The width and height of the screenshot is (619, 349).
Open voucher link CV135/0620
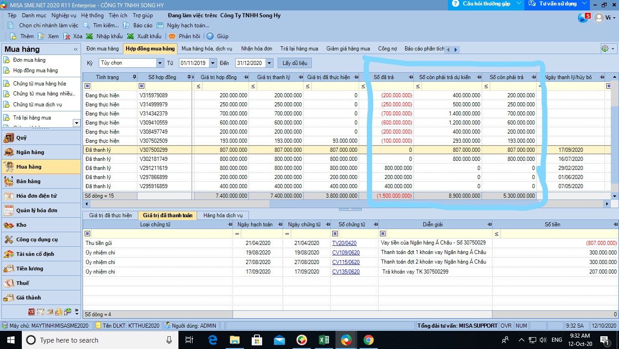tap(346, 272)
